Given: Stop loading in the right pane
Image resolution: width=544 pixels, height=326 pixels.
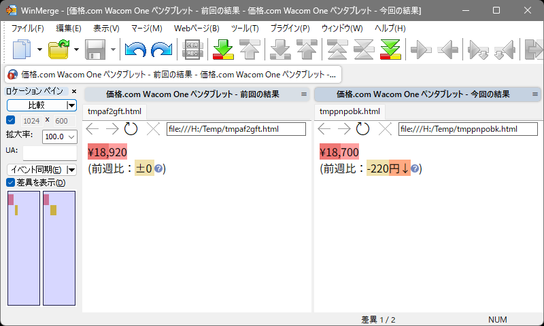Looking at the screenshot, I should [x=385, y=129].
